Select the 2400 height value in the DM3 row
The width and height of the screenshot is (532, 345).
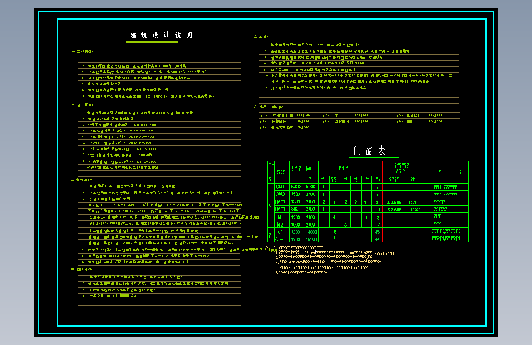[x=310, y=194]
